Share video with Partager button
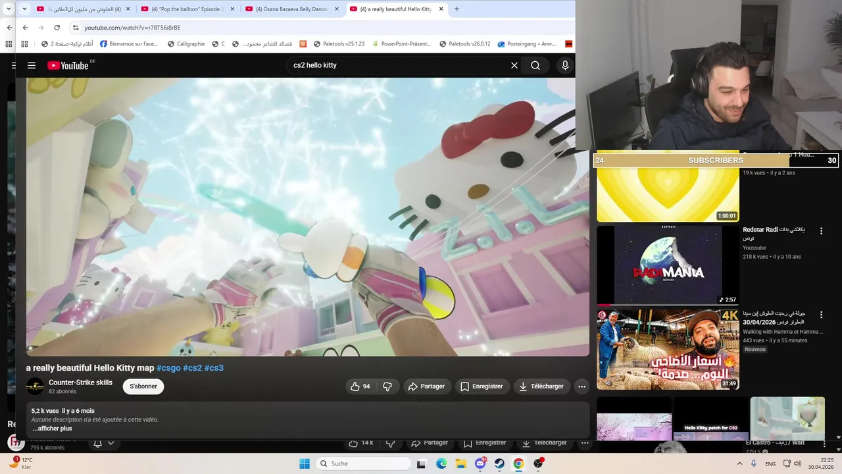842x474 pixels. coord(426,386)
